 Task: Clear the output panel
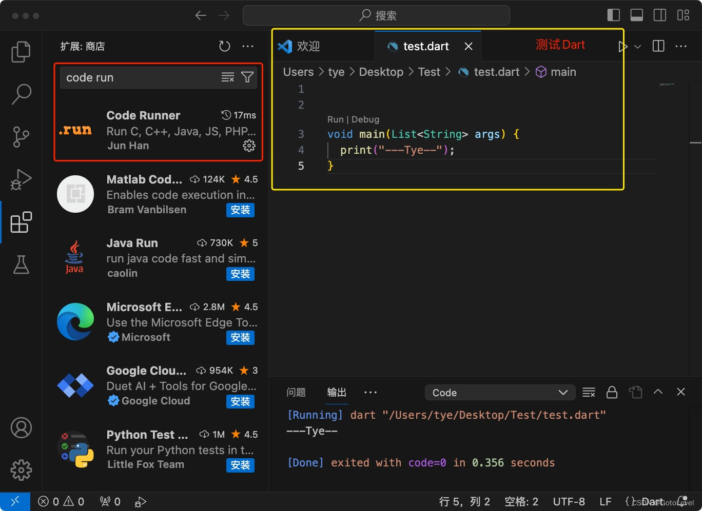(x=589, y=392)
